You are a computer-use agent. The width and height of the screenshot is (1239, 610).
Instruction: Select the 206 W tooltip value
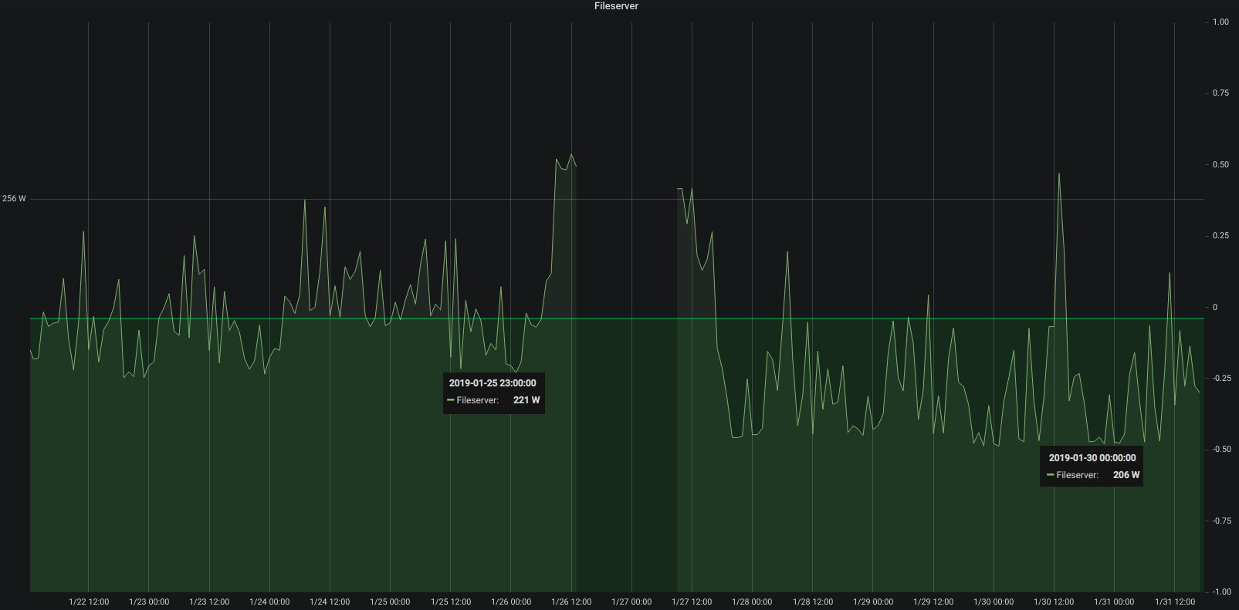(x=1126, y=475)
